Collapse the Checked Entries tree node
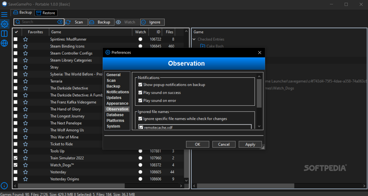Image resolution: width=368 pixels, height=196 pixels. 194,39
